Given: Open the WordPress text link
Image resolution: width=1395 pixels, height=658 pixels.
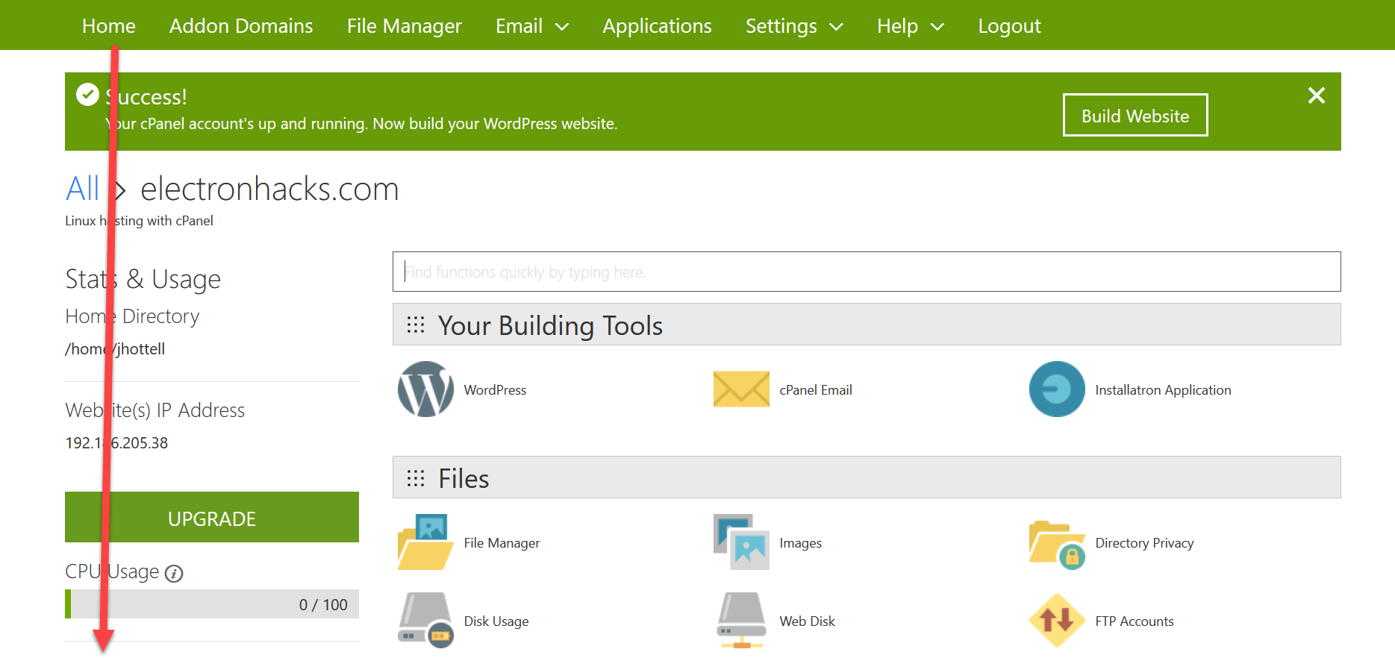Looking at the screenshot, I should tap(495, 390).
